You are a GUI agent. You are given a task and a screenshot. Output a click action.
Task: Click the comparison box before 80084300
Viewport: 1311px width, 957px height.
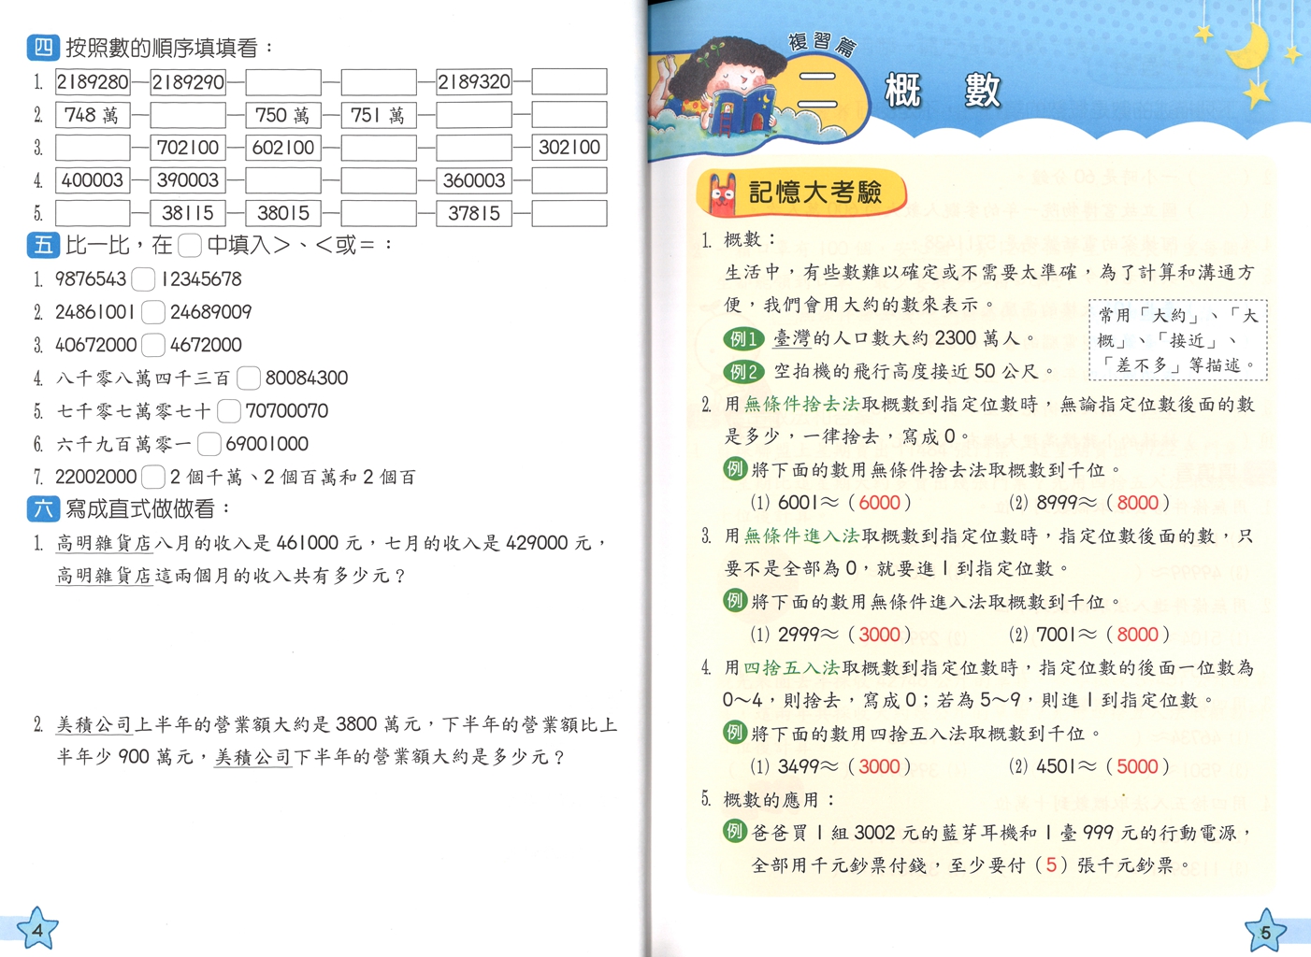(x=249, y=379)
